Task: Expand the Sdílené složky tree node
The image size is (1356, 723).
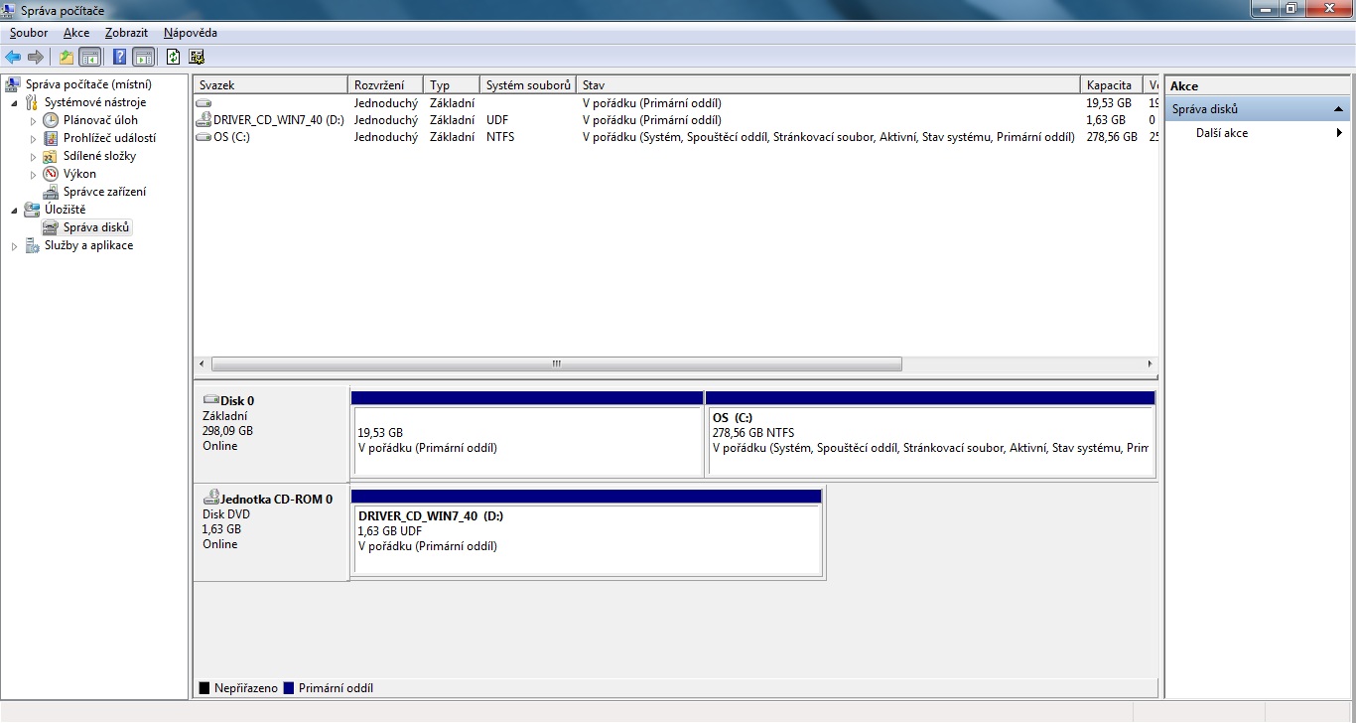Action: click(33, 156)
